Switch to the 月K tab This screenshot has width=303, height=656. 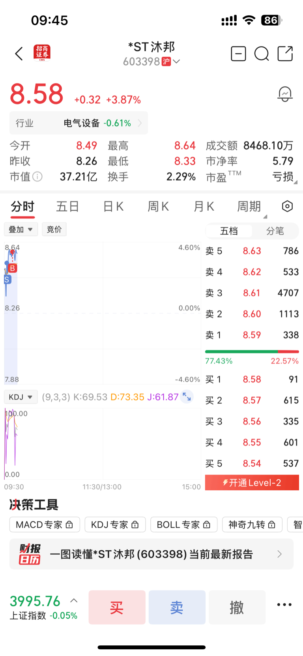(x=204, y=206)
